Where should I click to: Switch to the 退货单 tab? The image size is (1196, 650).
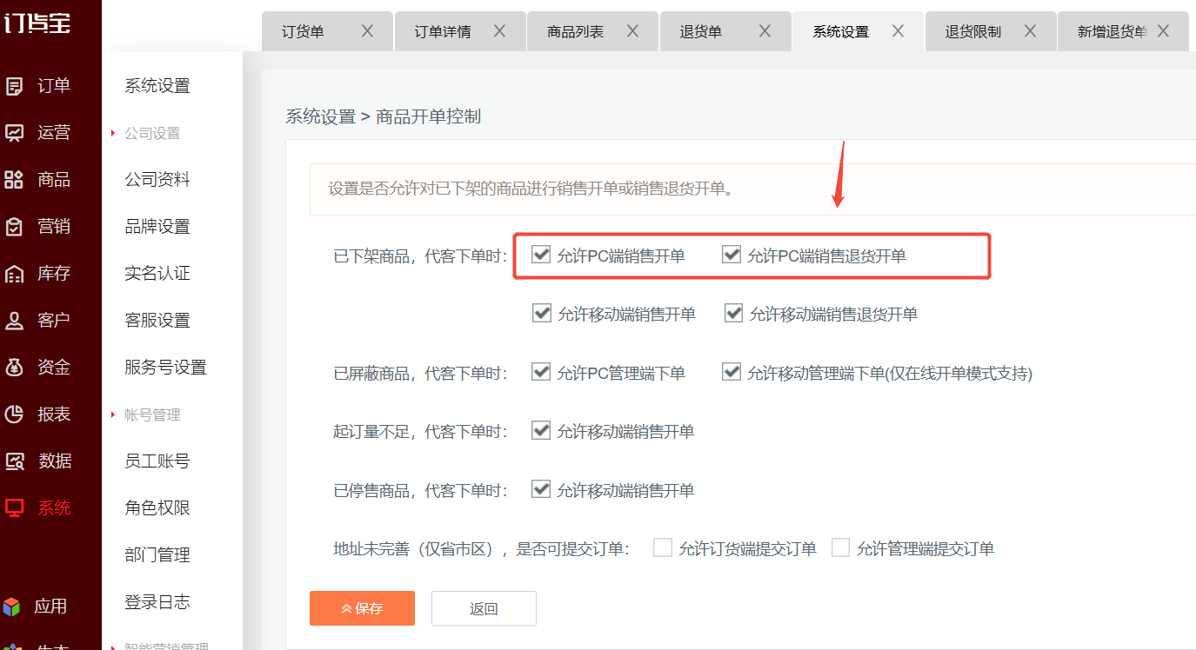click(x=725, y=31)
